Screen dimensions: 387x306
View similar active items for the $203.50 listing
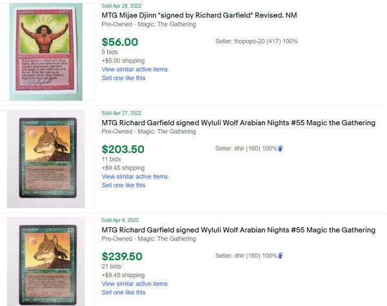(x=134, y=176)
